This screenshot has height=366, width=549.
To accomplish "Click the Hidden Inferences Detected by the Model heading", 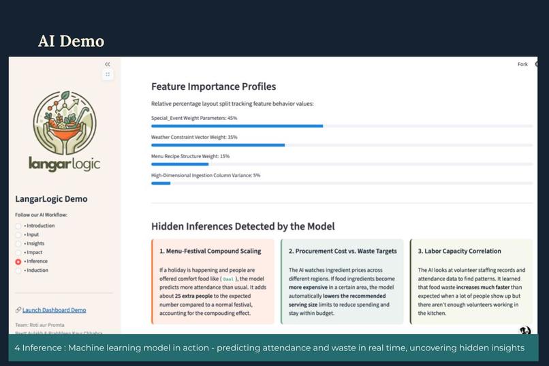I will pyautogui.click(x=243, y=226).
